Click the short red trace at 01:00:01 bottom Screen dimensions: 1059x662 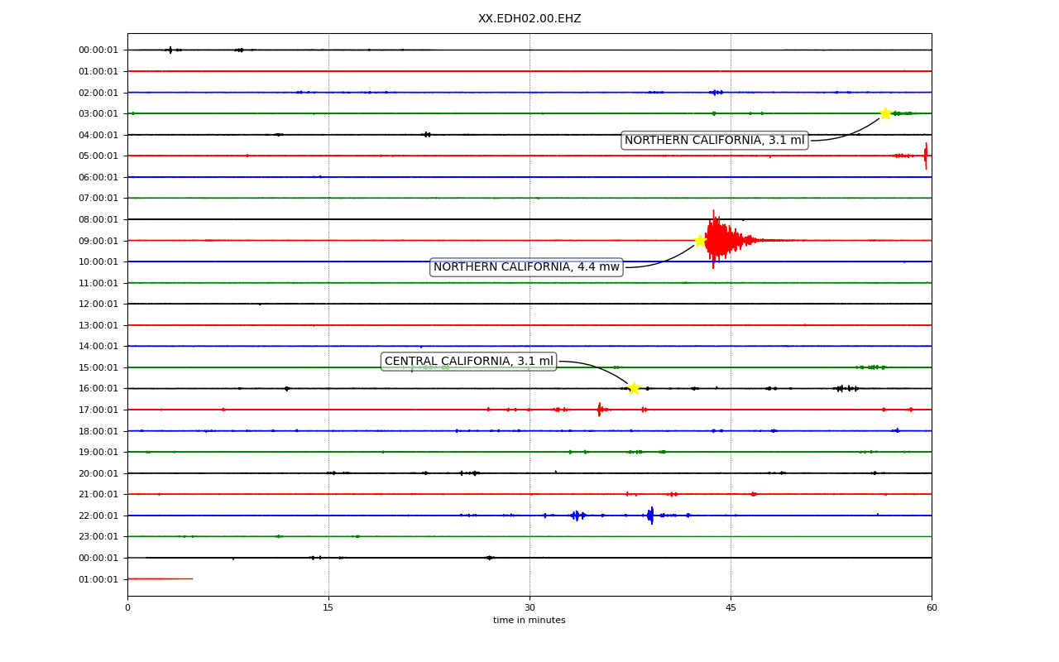(x=160, y=578)
